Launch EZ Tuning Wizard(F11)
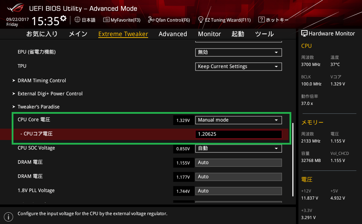The width and height of the screenshot is (362, 224). click(224, 20)
